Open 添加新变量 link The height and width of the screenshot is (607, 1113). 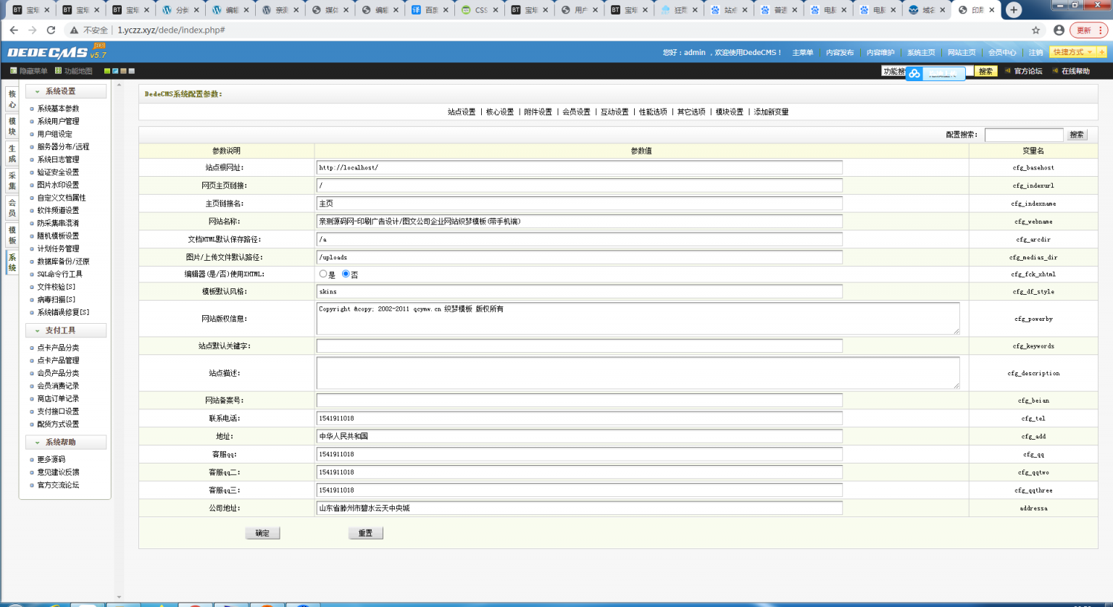point(771,112)
